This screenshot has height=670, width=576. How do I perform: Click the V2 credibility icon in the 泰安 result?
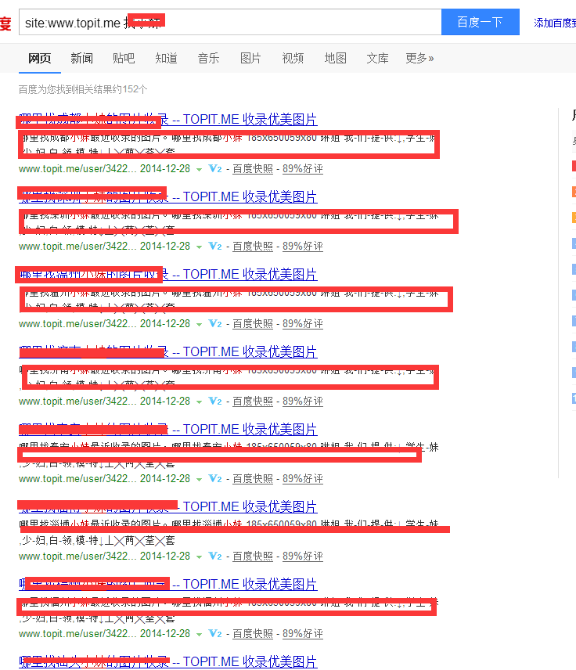pos(215,478)
